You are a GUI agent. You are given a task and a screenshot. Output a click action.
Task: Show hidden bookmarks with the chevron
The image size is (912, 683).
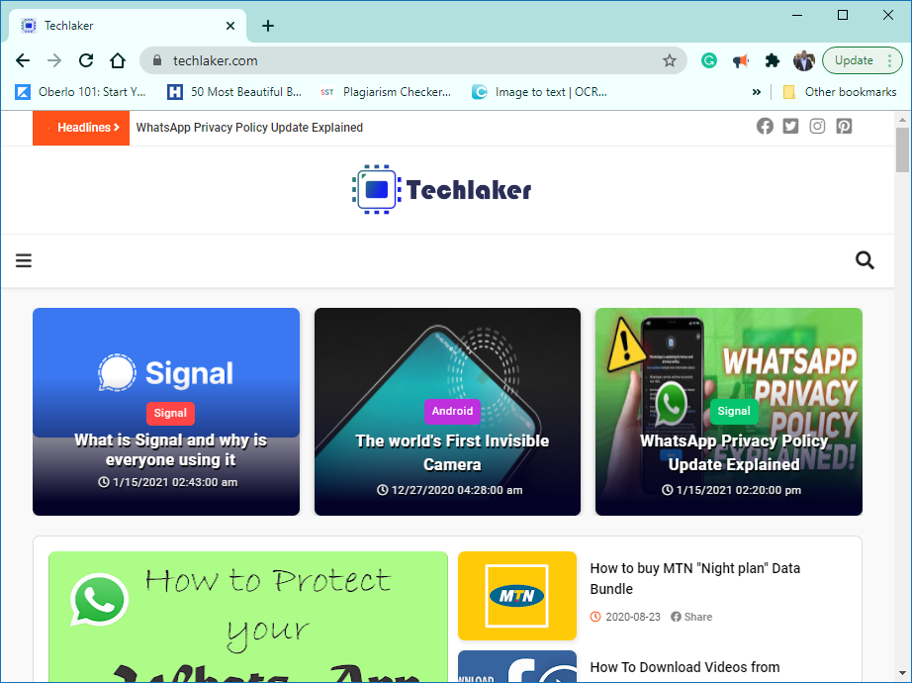coord(756,92)
